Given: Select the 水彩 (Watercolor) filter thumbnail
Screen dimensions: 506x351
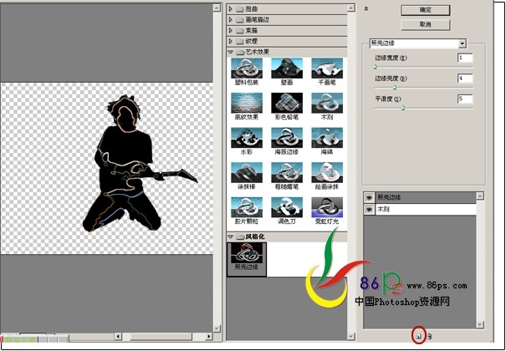Looking at the screenshot, I should coord(247,138).
